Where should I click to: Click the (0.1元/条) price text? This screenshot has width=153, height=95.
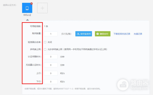click(x=66, y=34)
